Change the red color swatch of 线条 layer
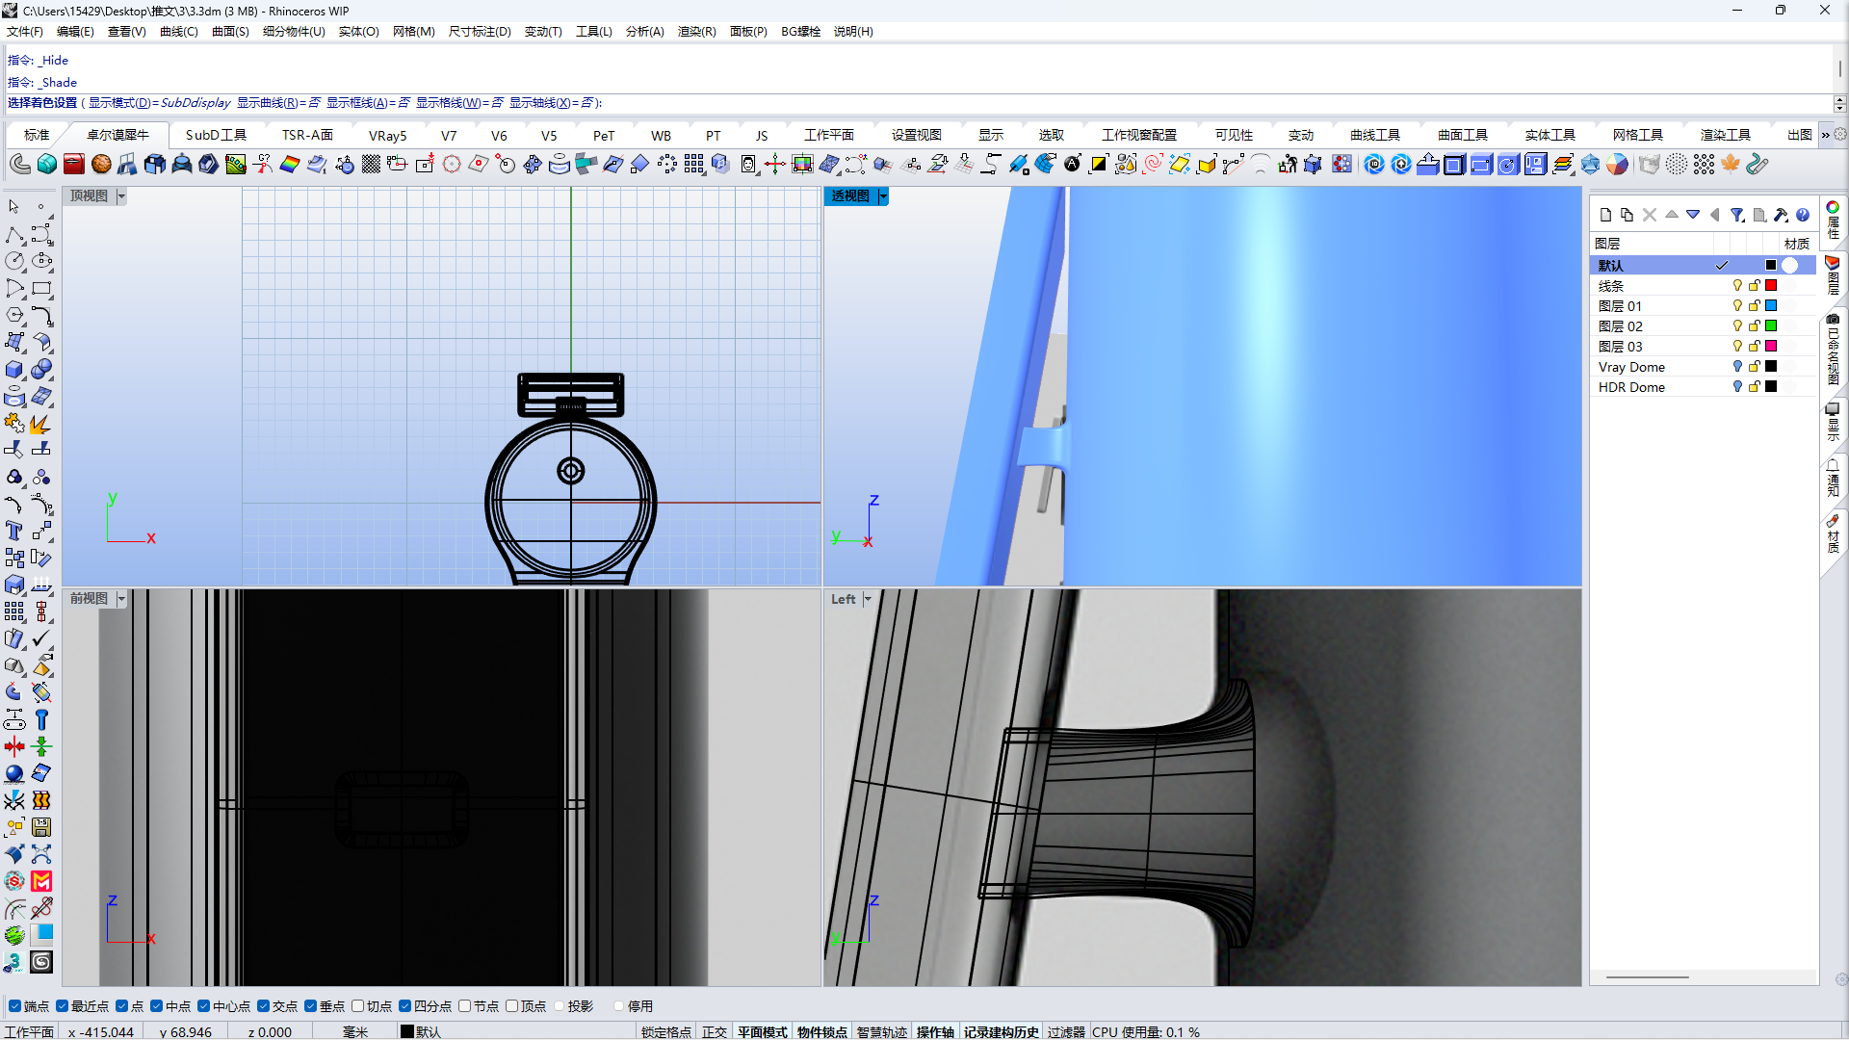The height and width of the screenshot is (1040, 1849). (x=1770, y=286)
